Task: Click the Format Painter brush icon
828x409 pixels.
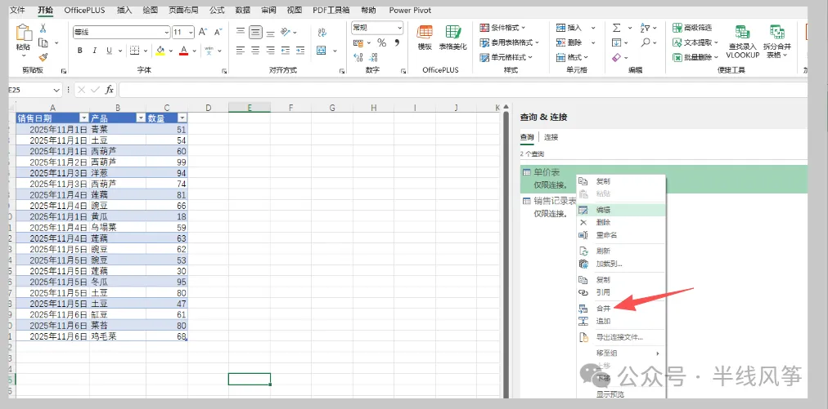Action: 43,57
